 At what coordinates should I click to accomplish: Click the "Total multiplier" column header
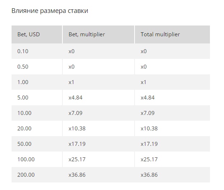[160, 34]
